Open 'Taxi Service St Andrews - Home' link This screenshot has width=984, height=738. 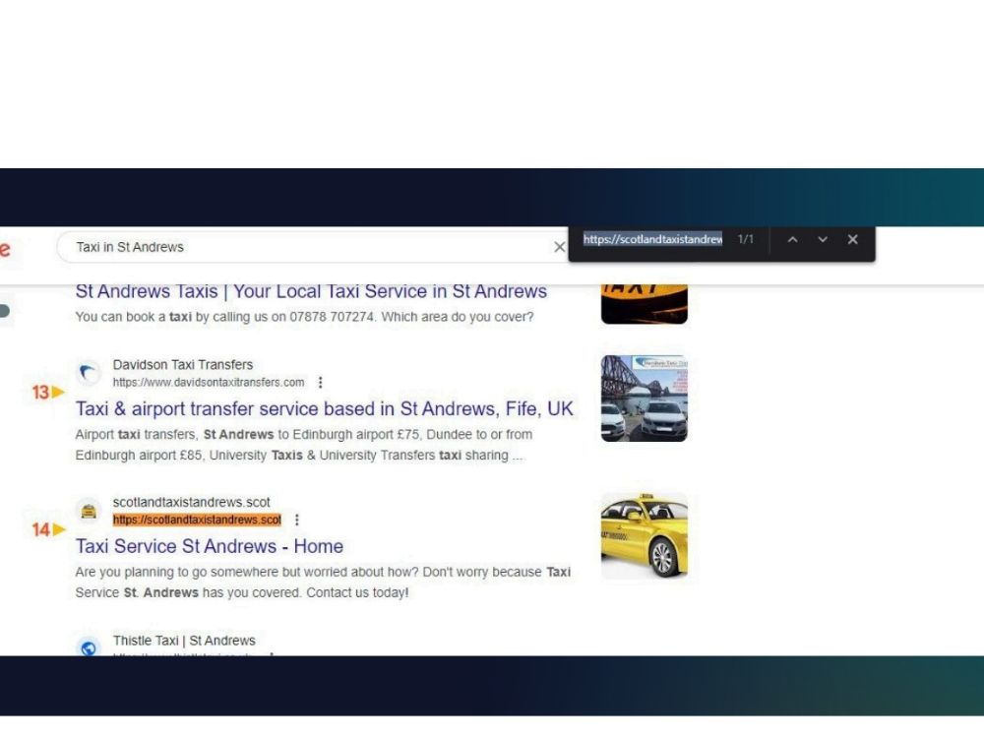click(210, 546)
